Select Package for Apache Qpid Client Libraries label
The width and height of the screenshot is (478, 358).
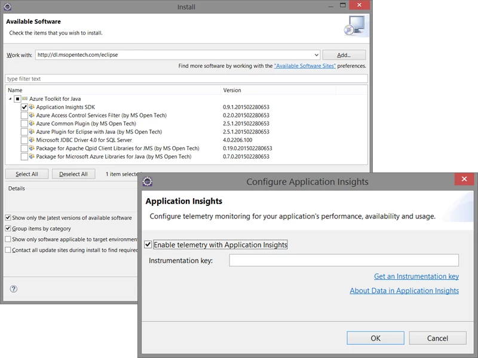(118, 148)
